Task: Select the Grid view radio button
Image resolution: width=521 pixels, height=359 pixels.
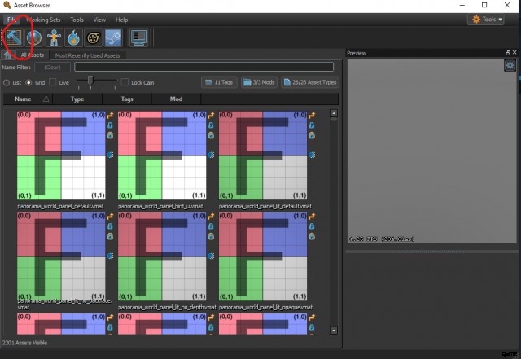Action: tap(29, 82)
